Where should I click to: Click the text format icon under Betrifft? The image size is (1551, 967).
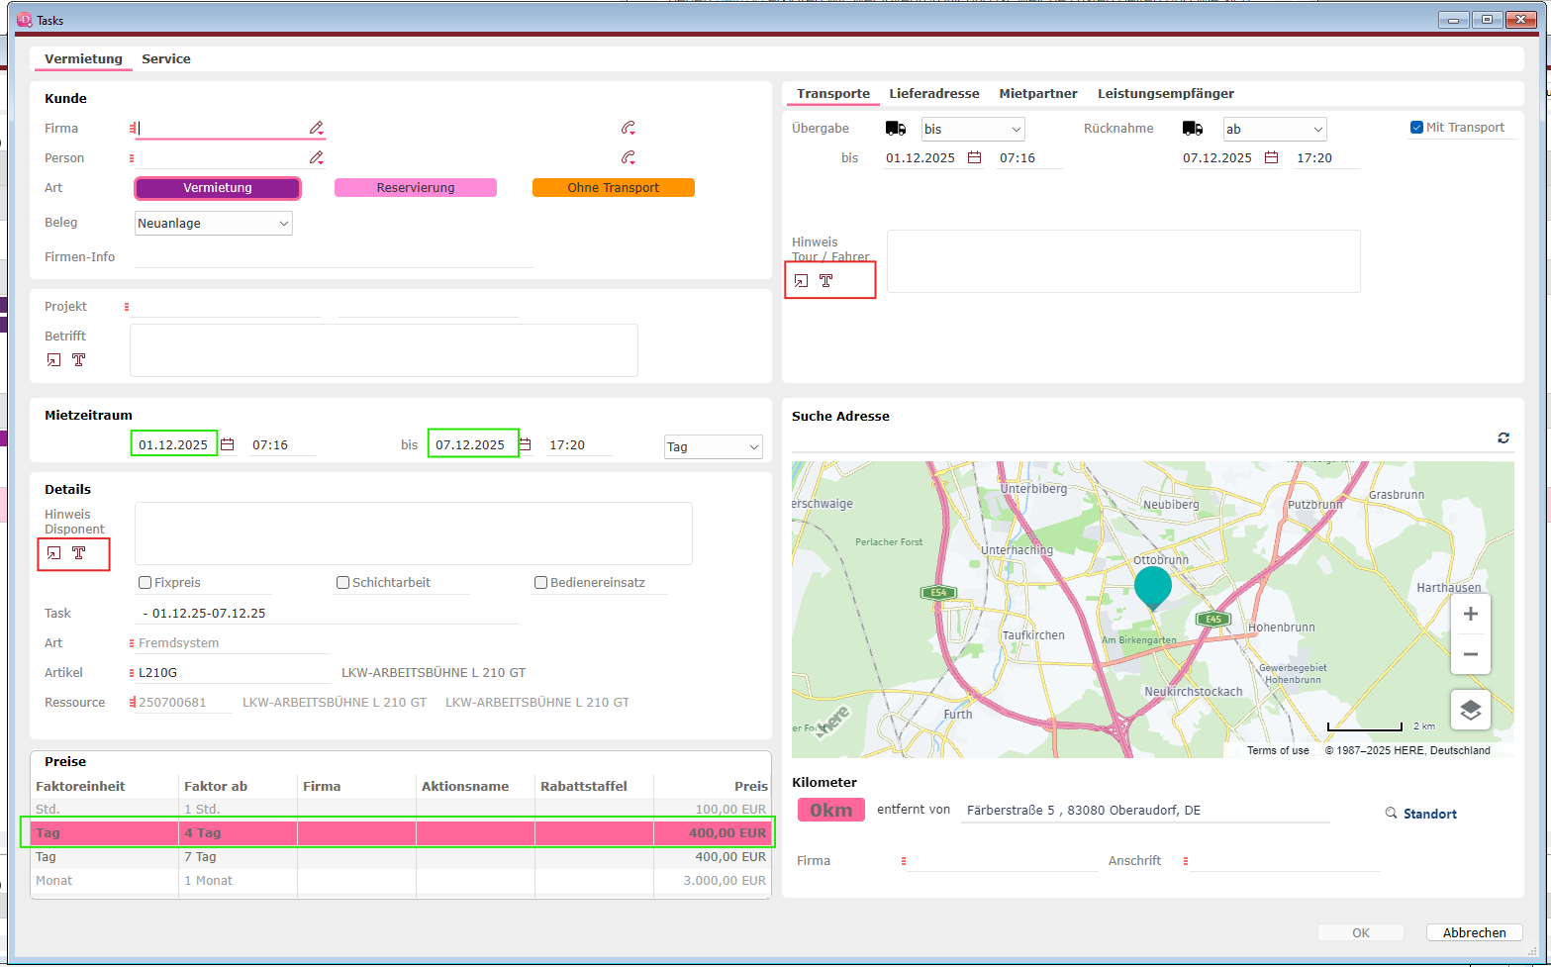click(79, 360)
